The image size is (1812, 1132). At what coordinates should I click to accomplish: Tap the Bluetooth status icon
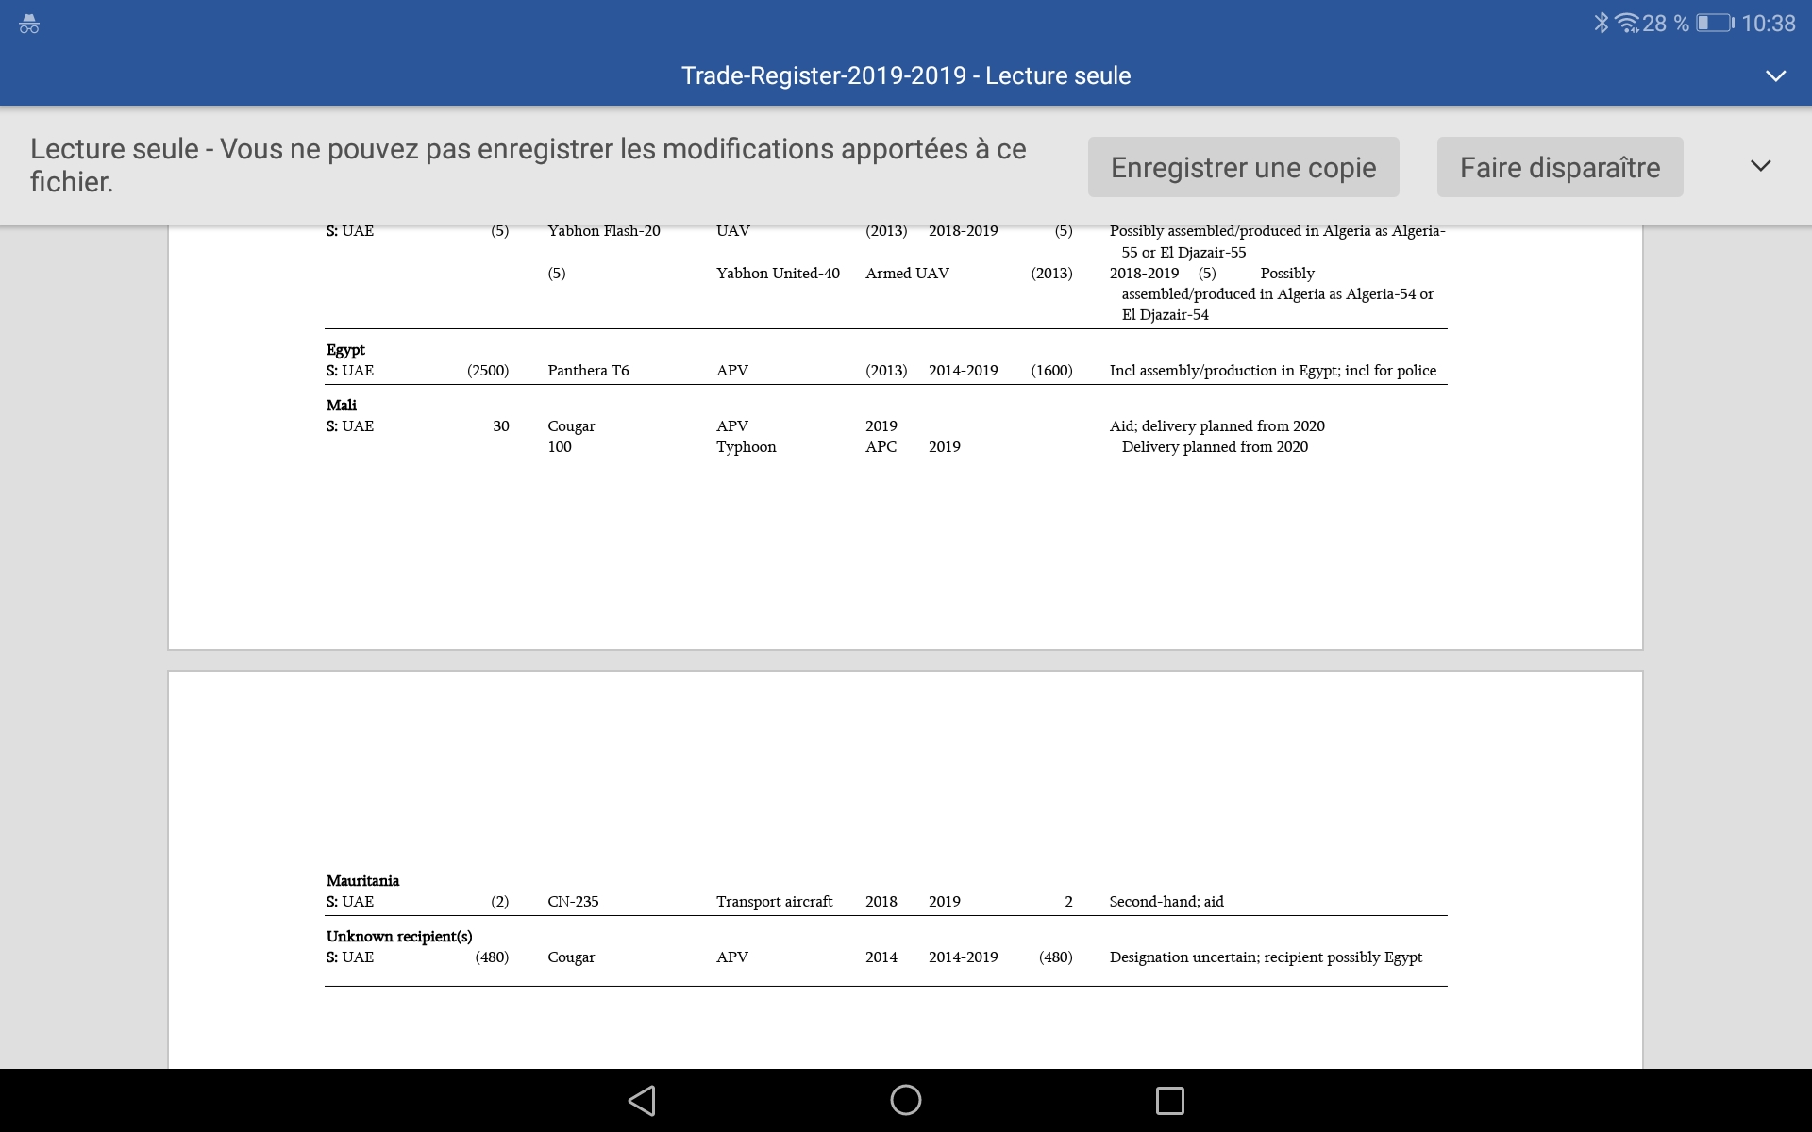(1601, 23)
